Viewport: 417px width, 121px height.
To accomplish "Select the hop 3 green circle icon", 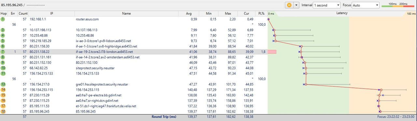I will [x=3, y=30].
